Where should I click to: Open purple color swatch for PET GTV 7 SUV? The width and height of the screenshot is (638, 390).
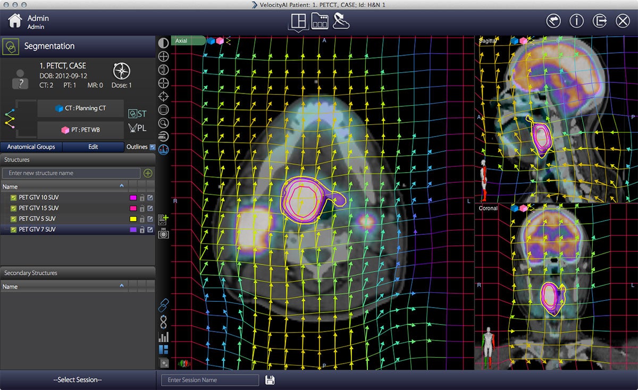click(x=133, y=230)
